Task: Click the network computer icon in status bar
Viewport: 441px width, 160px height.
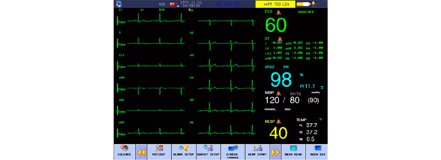Action: (119, 4)
